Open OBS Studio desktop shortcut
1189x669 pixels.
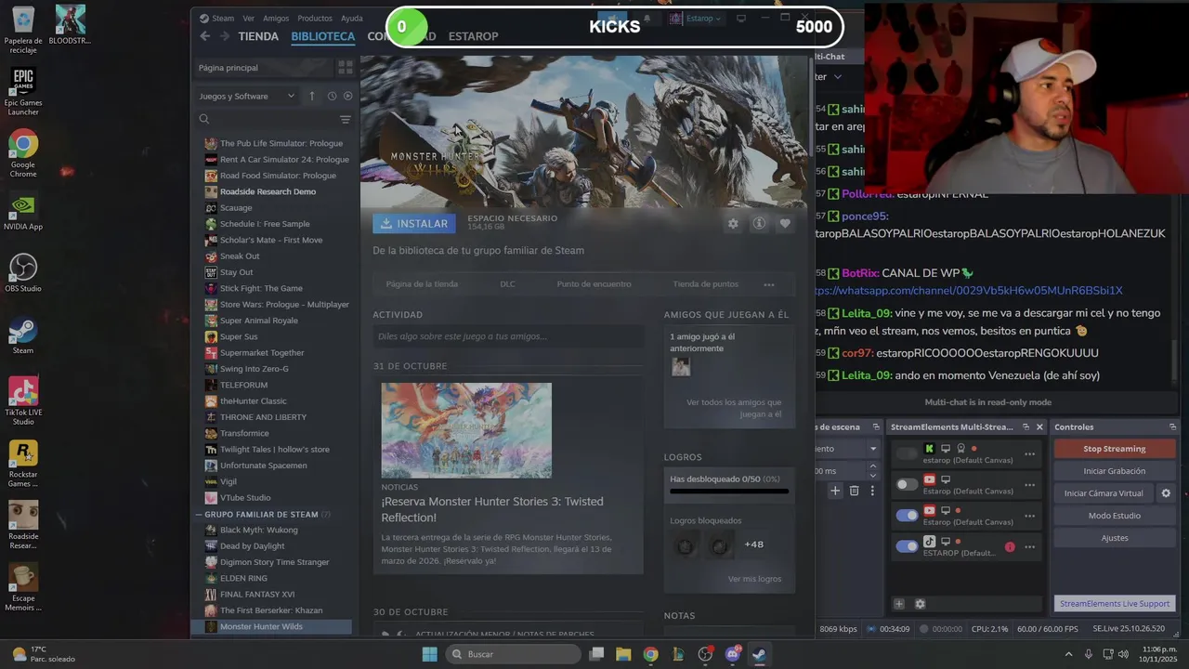tap(23, 273)
